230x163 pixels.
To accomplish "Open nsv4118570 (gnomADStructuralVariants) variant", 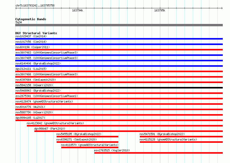I will [90, 145].
